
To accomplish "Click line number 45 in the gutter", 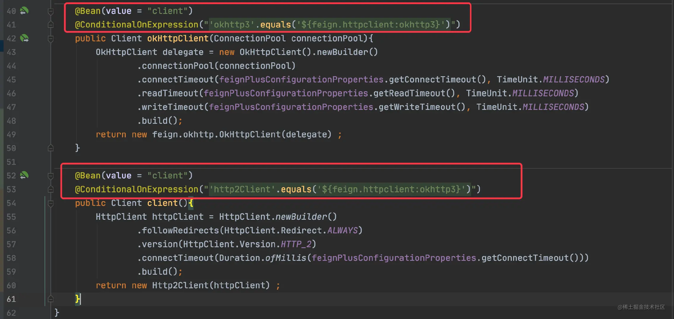I will 11,80.
